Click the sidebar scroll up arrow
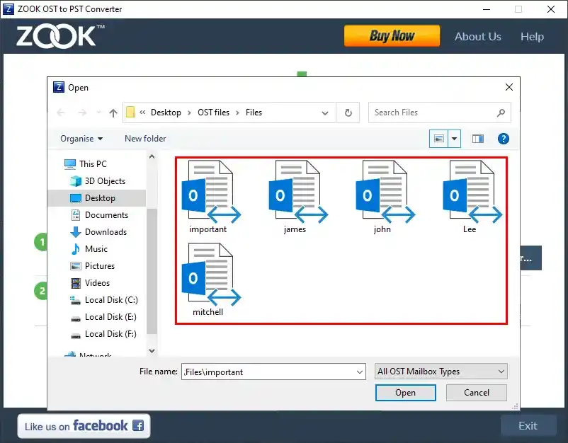568x443 pixels. point(152,156)
